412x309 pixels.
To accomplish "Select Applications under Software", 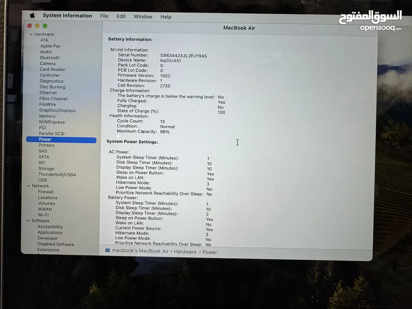I will click(x=50, y=232).
